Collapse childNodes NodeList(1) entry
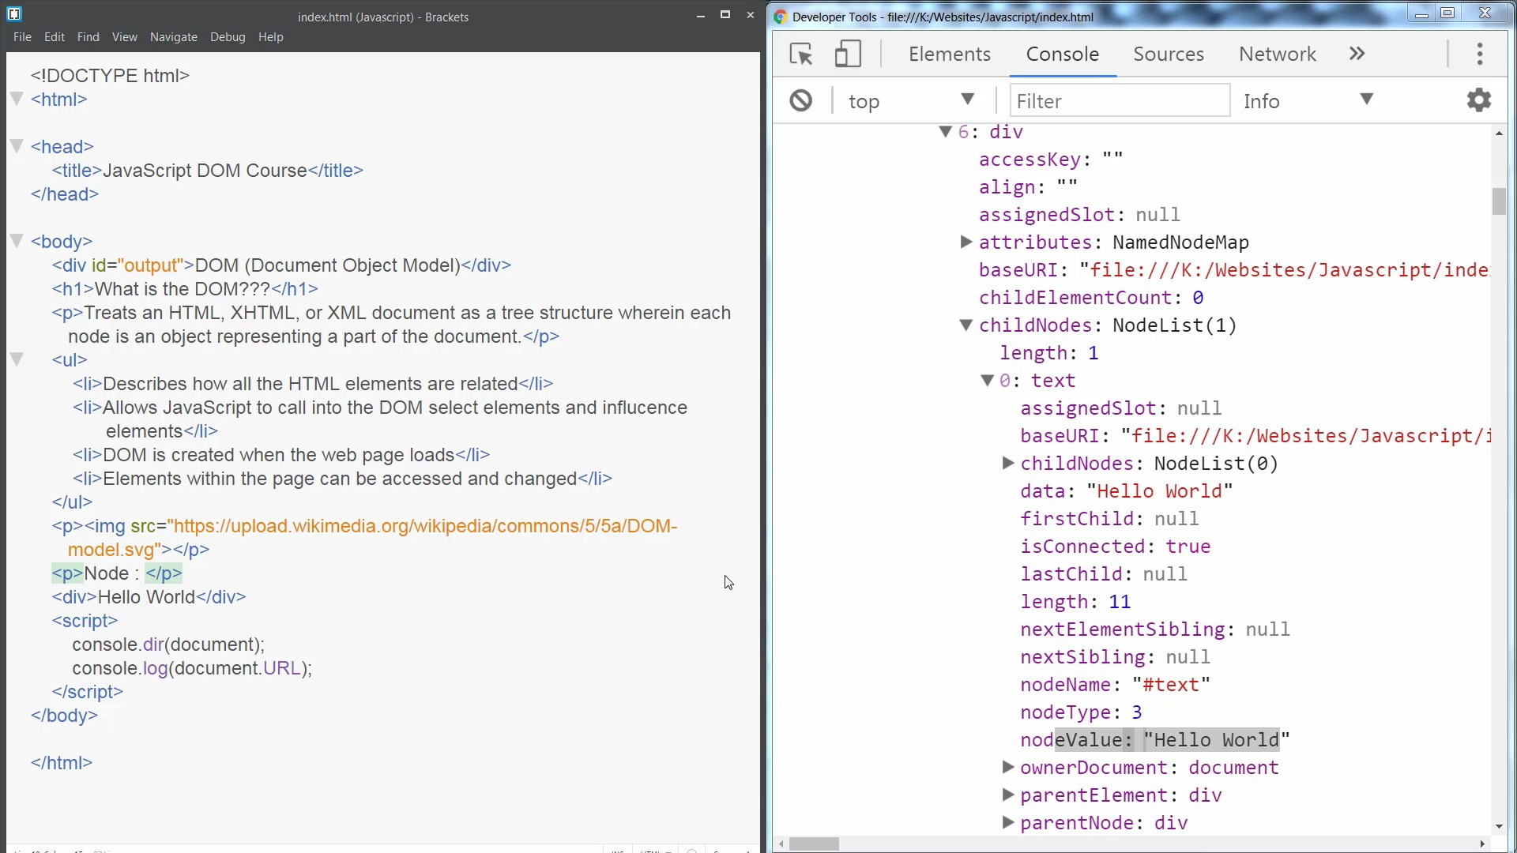The width and height of the screenshot is (1517, 853). pos(966,325)
